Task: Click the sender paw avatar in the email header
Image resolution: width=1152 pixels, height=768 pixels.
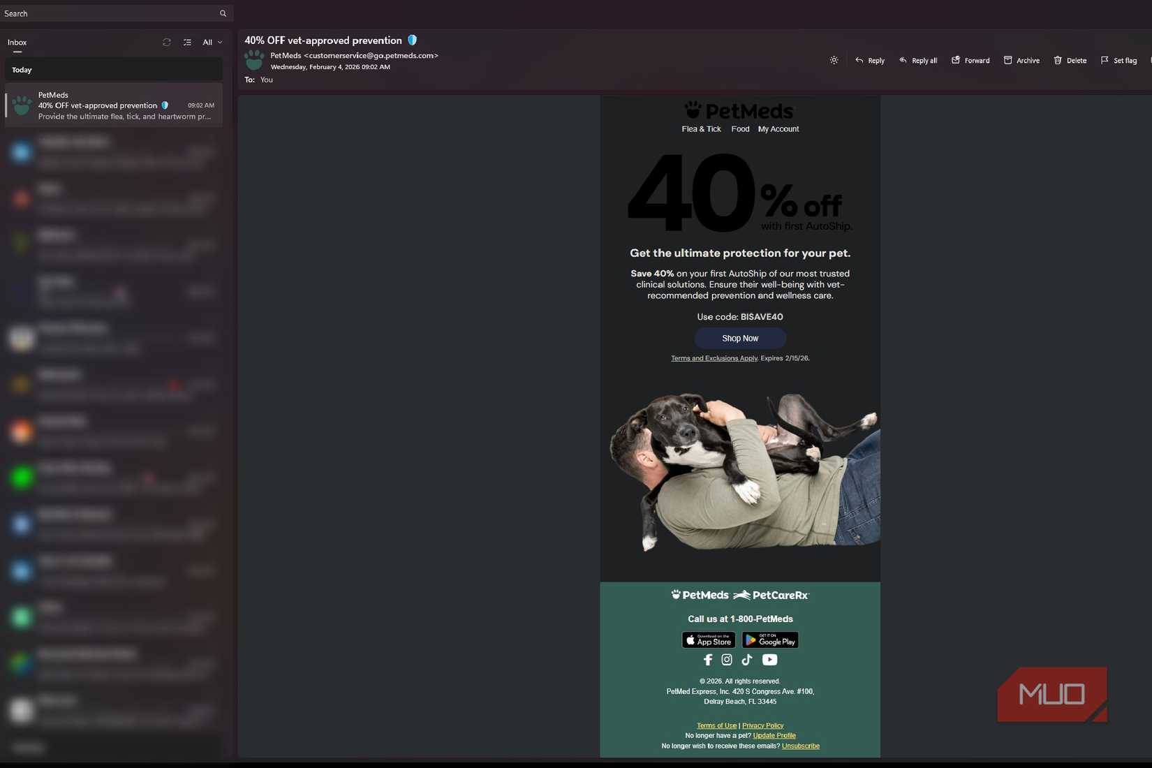Action: click(254, 60)
